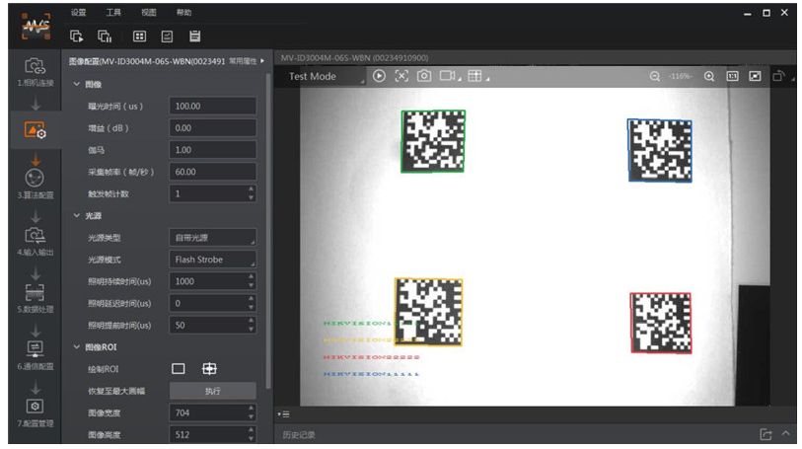Open the 设置 menu
The image size is (802, 449).
pos(78,13)
